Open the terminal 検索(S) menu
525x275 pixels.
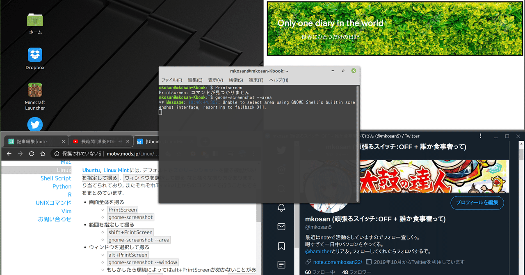(x=236, y=80)
